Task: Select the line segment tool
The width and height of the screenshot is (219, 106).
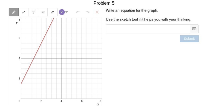Action: click(x=24, y=12)
